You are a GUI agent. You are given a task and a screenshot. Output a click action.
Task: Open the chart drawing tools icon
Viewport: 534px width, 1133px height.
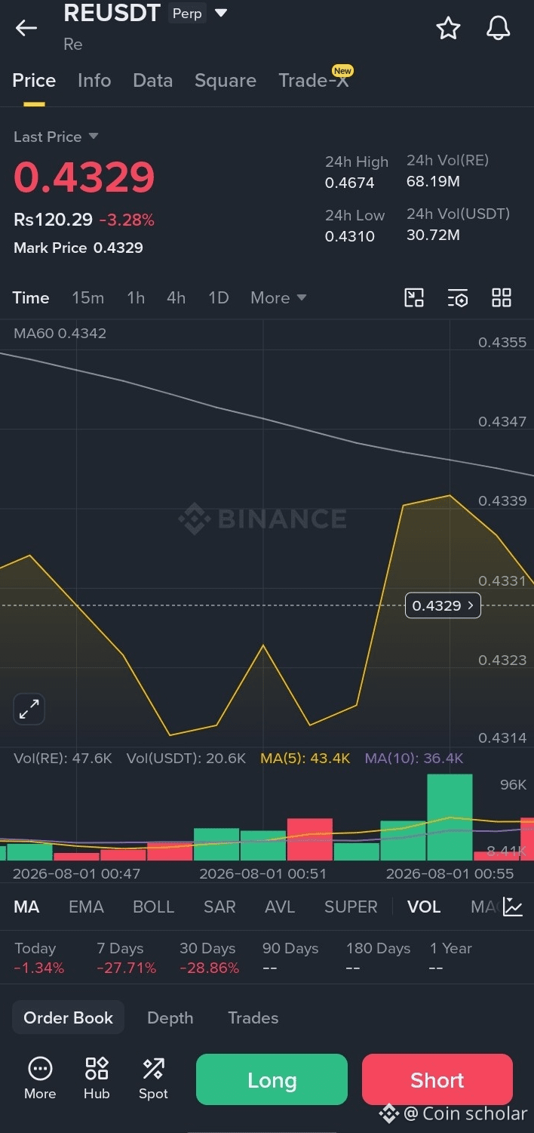(x=414, y=297)
